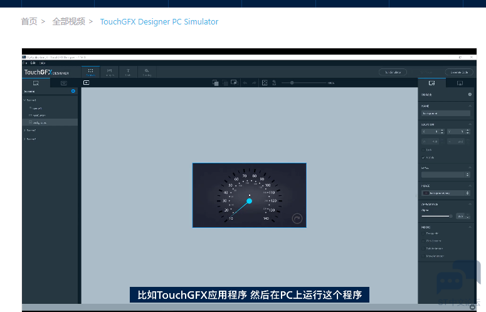Click the bring to front icon

[x=216, y=83]
